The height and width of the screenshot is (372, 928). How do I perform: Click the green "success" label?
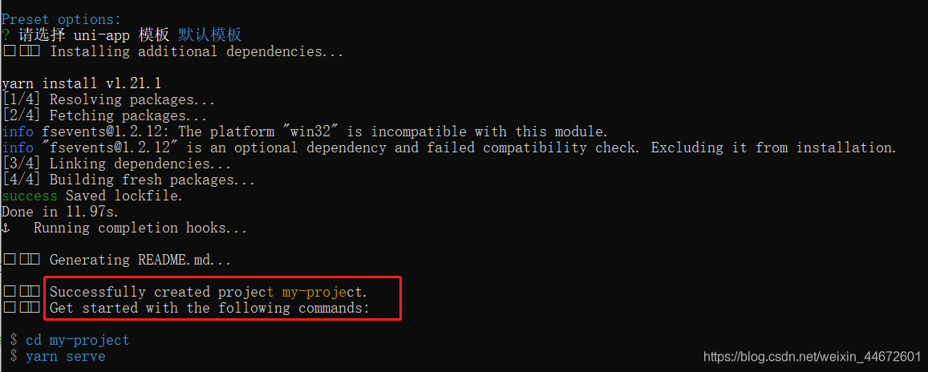pos(30,196)
